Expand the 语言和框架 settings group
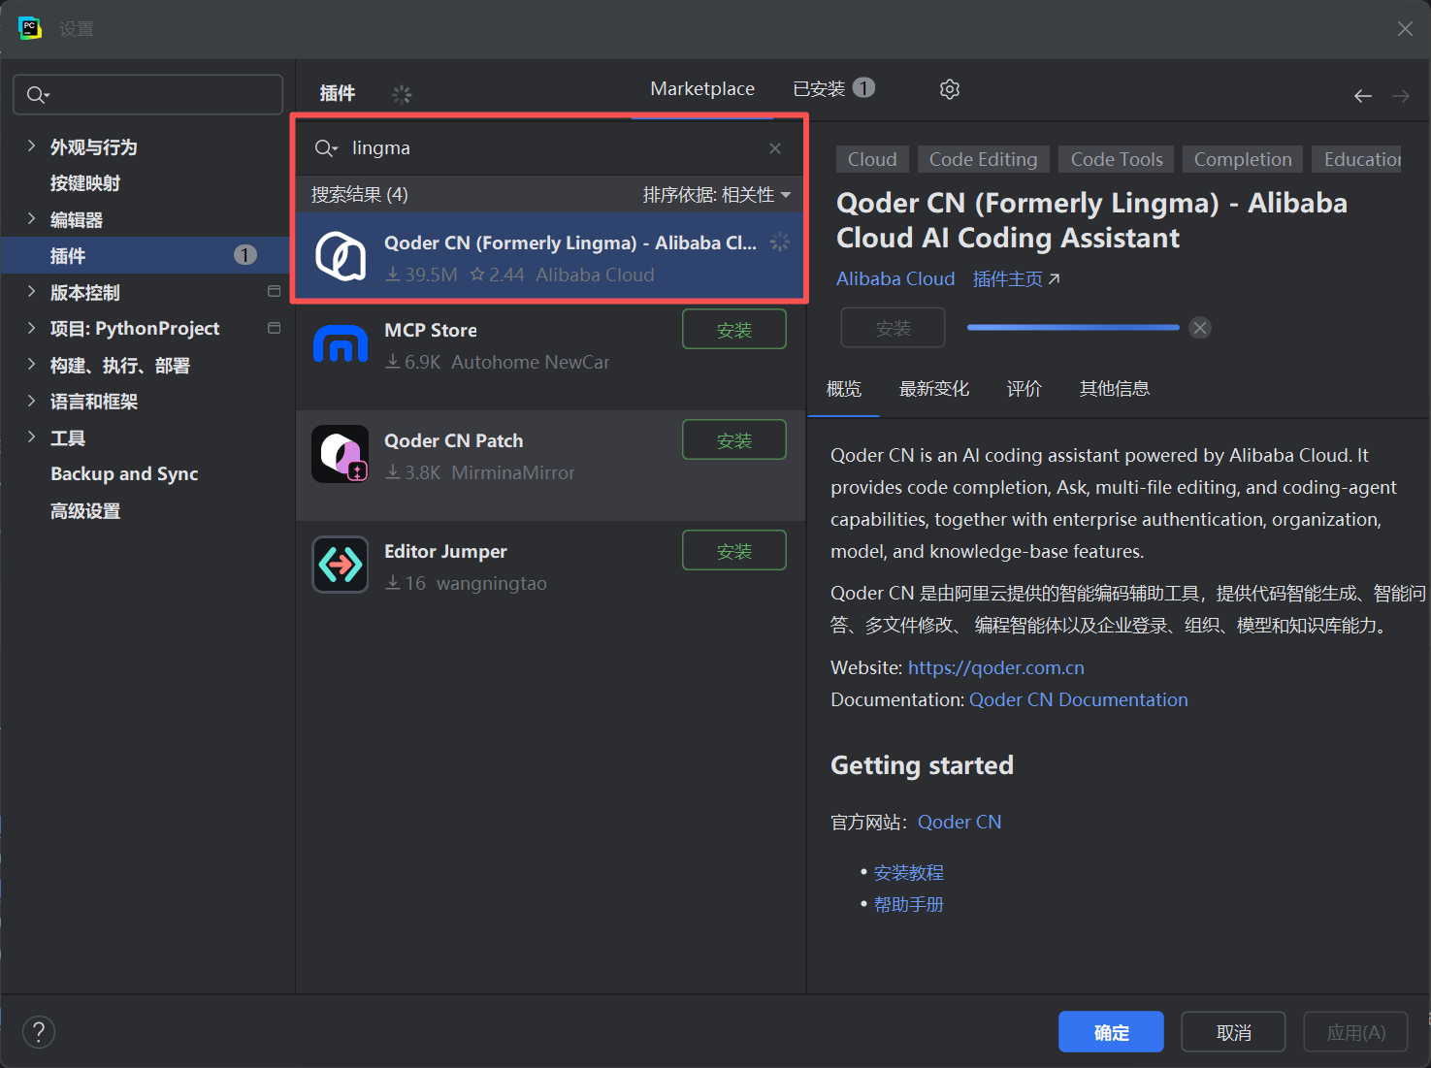The width and height of the screenshot is (1431, 1068). pos(31,401)
